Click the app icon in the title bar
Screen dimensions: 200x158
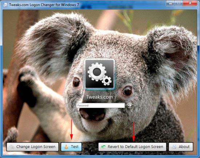coord(5,5)
